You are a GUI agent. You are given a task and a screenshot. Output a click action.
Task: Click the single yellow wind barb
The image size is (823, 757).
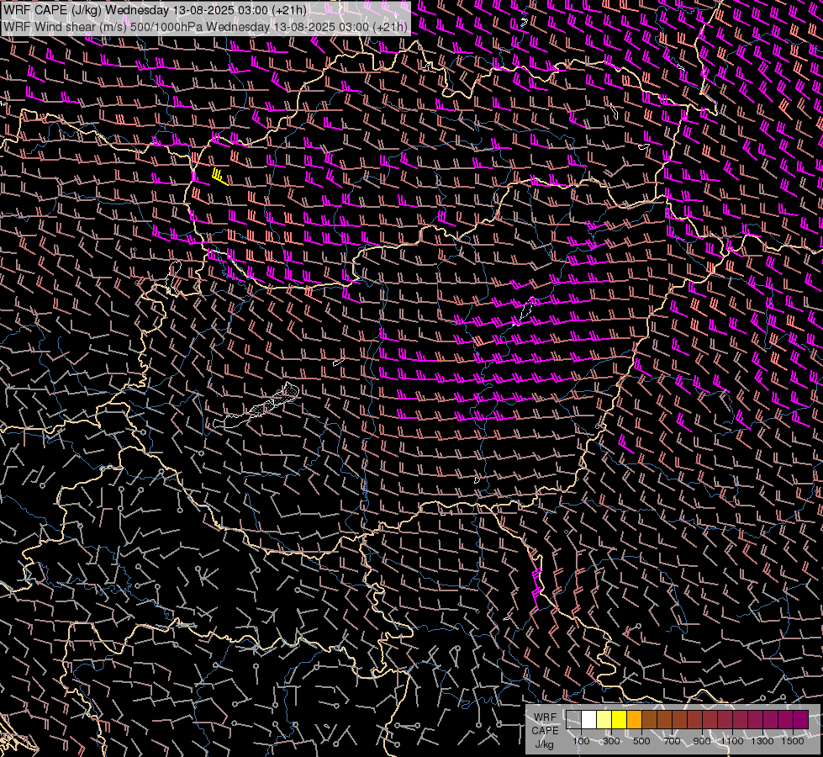pos(220,176)
